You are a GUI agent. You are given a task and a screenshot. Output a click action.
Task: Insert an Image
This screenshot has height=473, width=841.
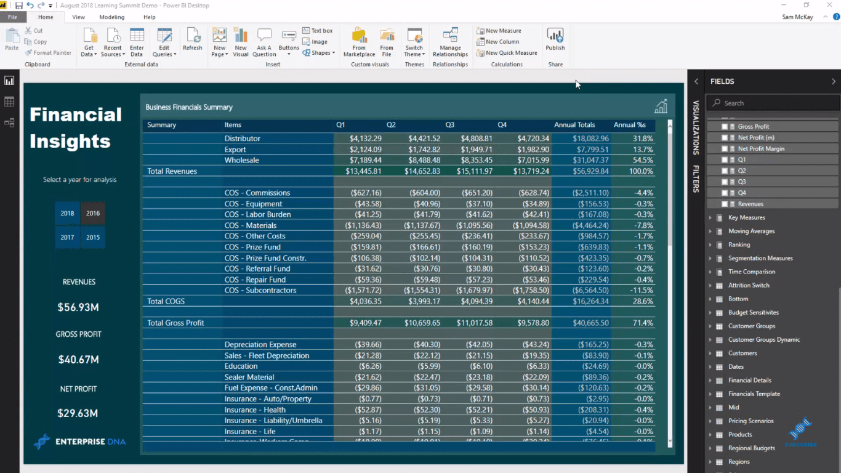[315, 42]
